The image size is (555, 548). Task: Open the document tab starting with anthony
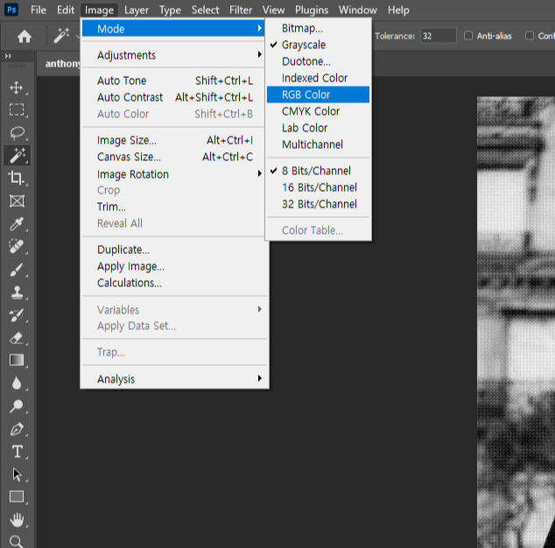pyautogui.click(x=60, y=64)
